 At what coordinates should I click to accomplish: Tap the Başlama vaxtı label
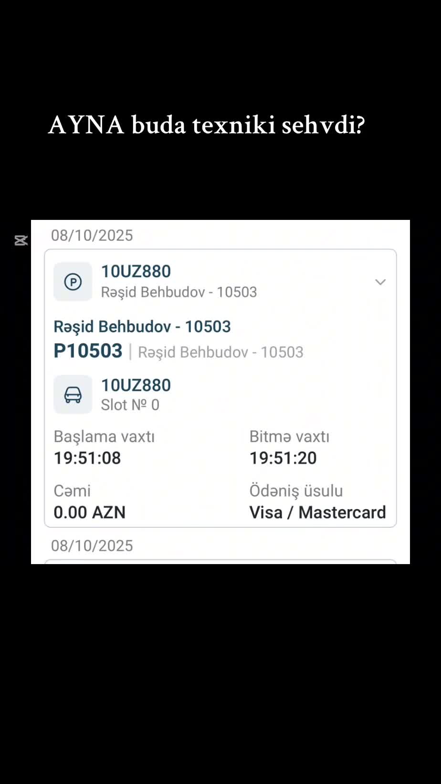(104, 436)
